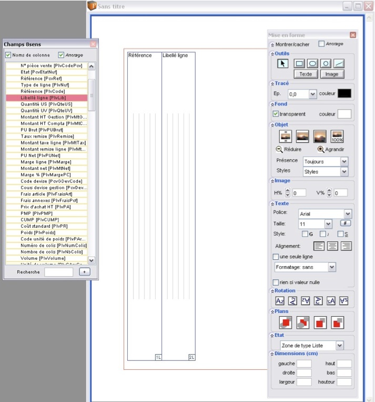Center the text alignment
375x402 pixels.
(x=332, y=246)
